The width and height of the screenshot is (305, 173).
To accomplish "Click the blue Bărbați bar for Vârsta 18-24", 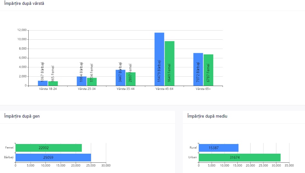I will coord(43,83).
